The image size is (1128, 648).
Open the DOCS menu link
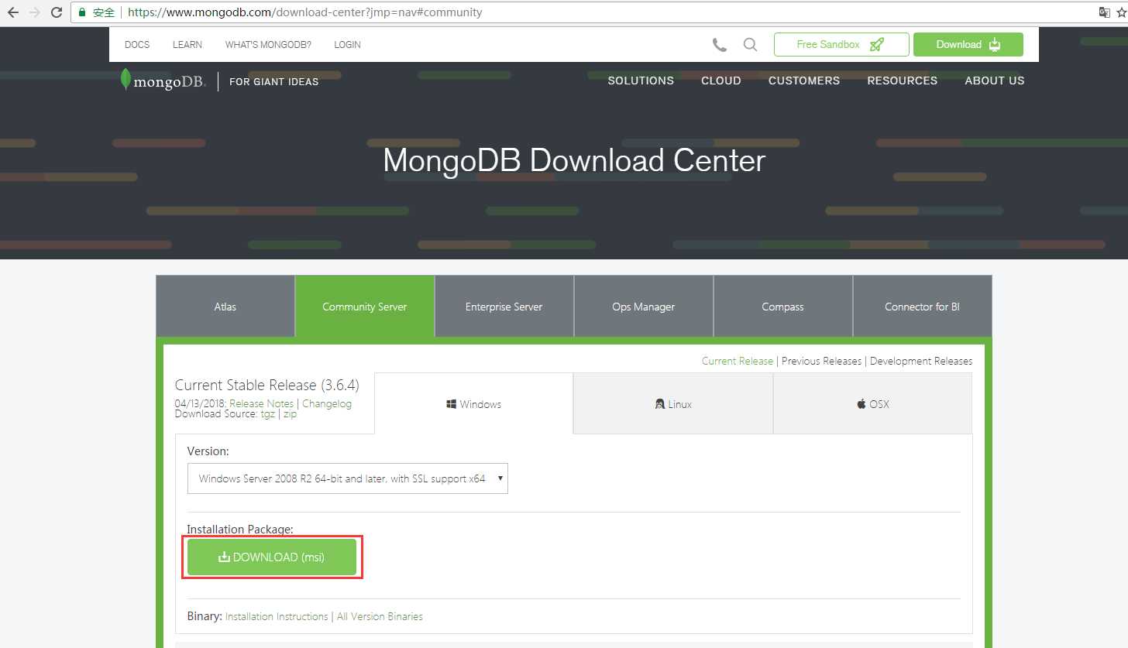(x=137, y=45)
